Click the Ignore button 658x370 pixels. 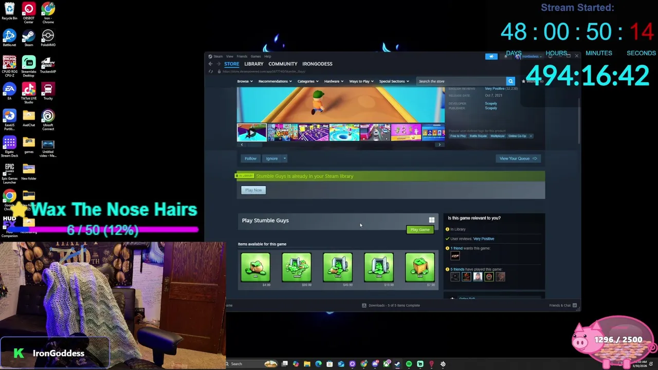(x=271, y=158)
